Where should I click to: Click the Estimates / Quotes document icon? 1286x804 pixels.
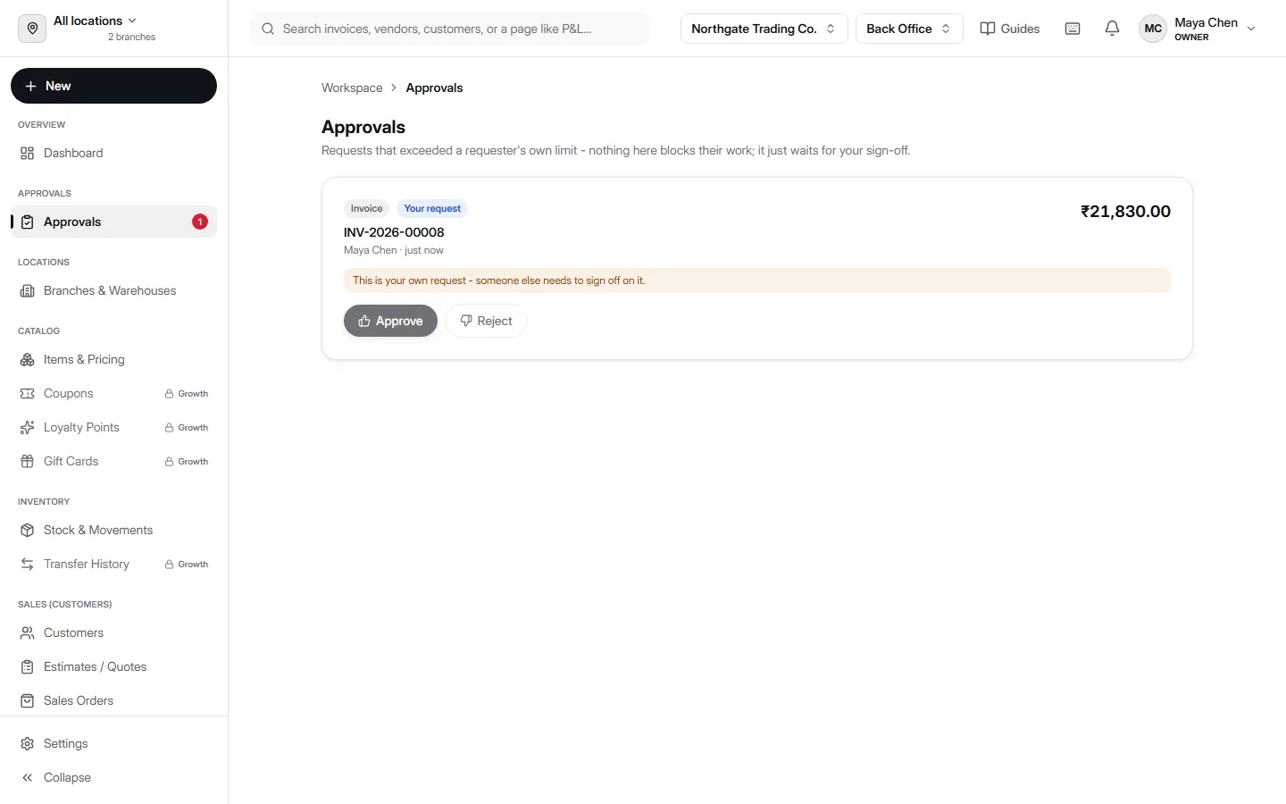tap(28, 666)
